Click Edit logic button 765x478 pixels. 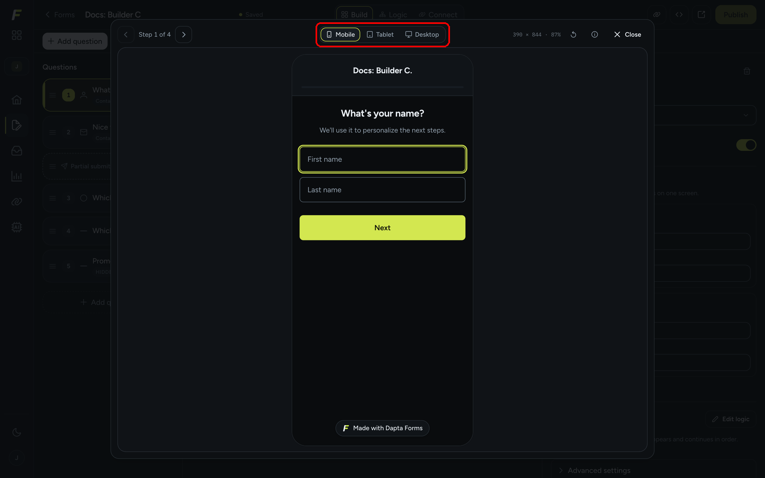(x=730, y=419)
